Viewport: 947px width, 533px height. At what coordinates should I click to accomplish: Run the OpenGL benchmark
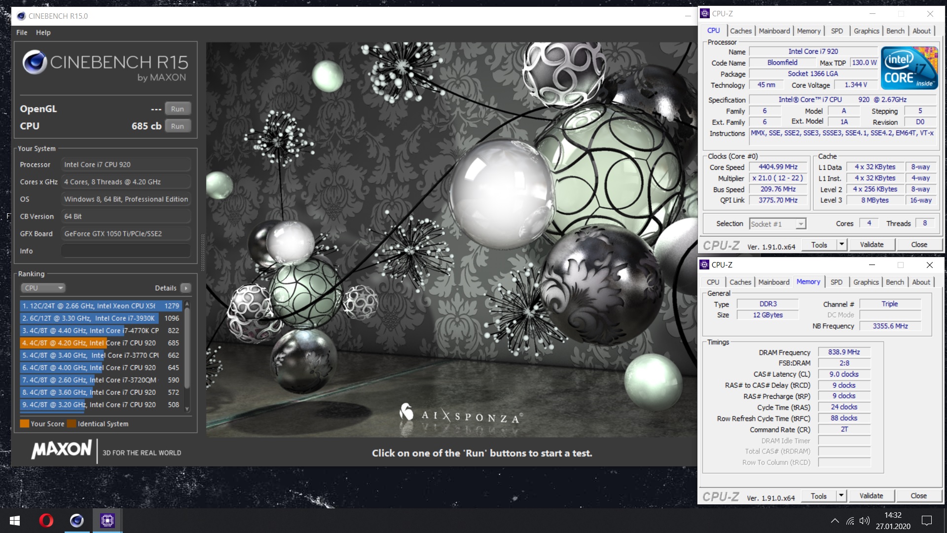178,109
